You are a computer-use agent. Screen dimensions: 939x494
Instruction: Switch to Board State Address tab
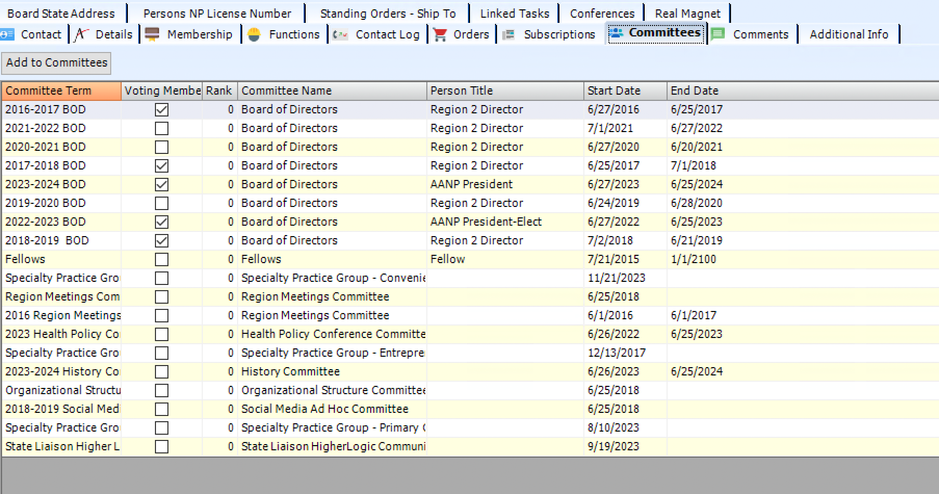pos(60,13)
